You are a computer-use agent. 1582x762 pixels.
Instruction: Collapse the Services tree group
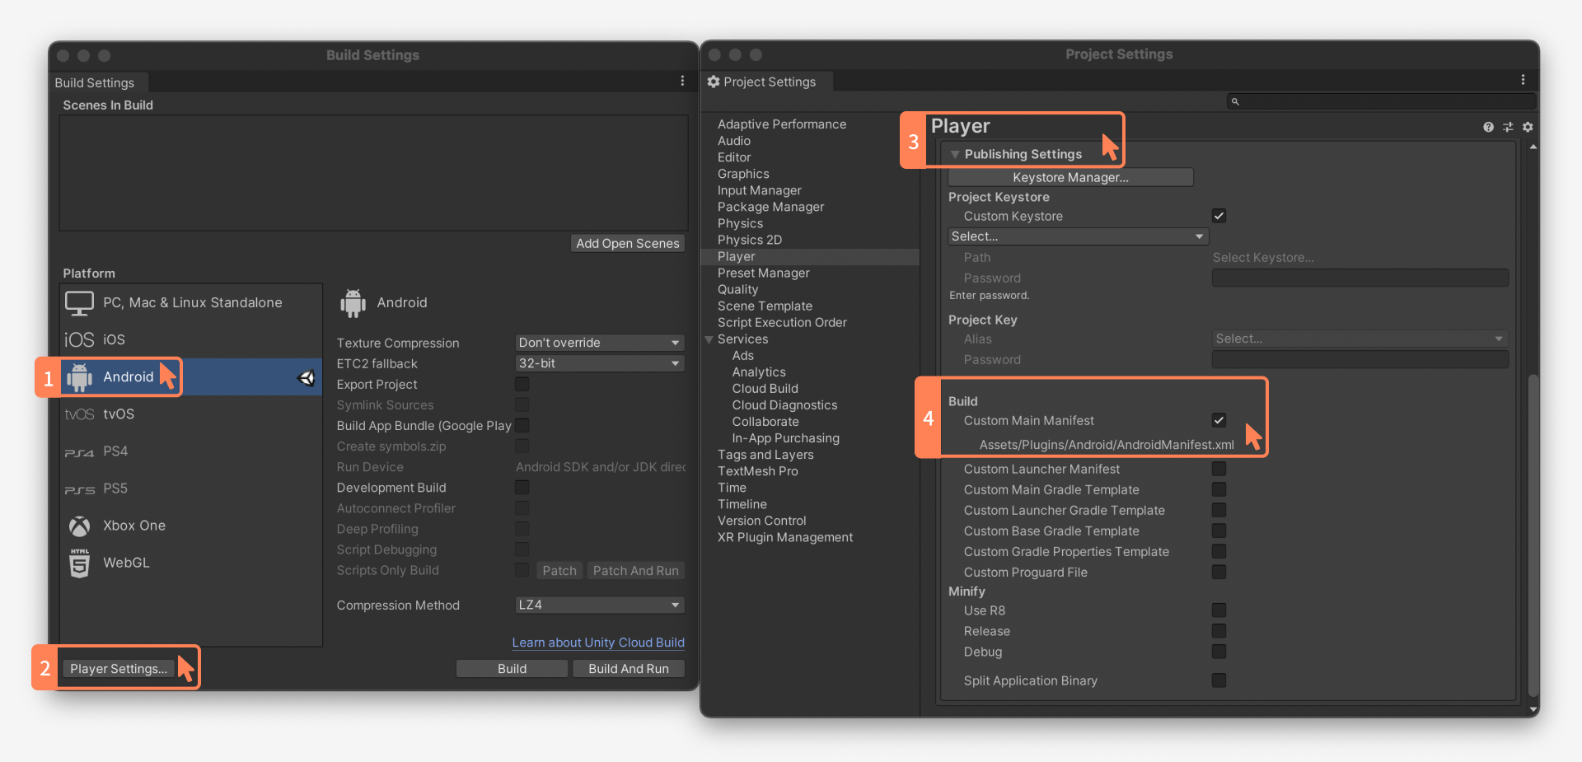pos(709,339)
